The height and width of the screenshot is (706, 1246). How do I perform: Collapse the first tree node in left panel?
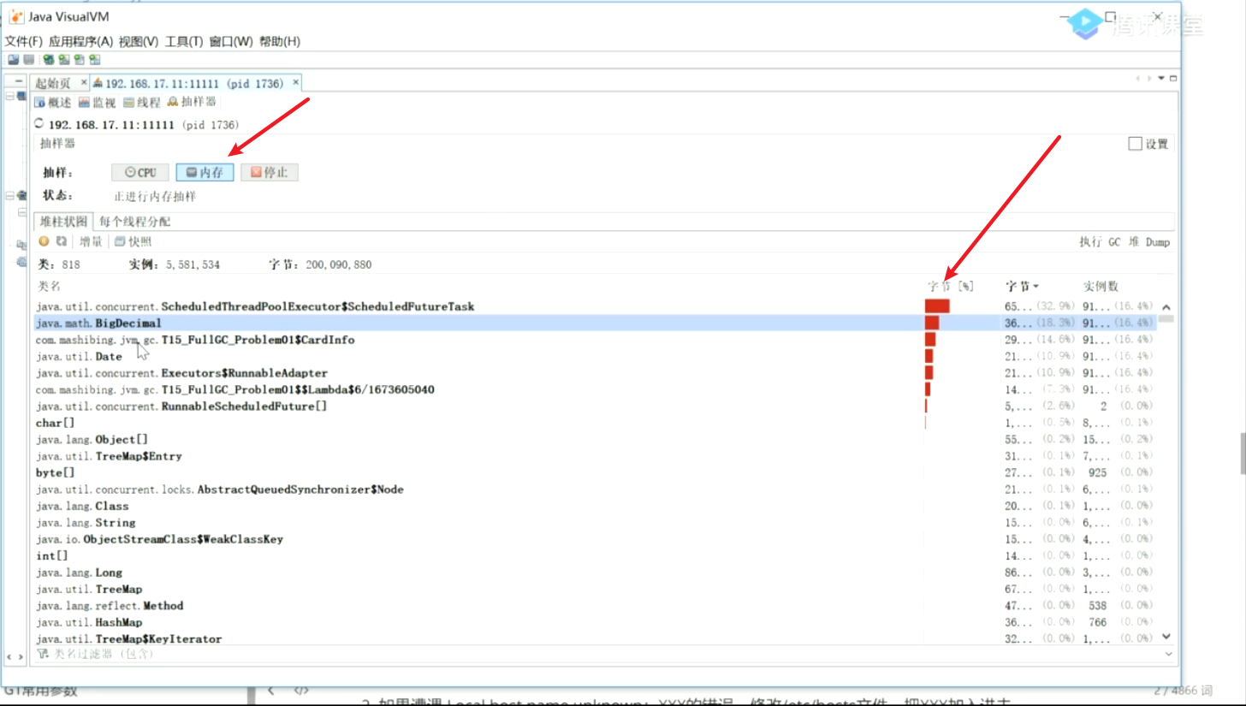point(10,97)
